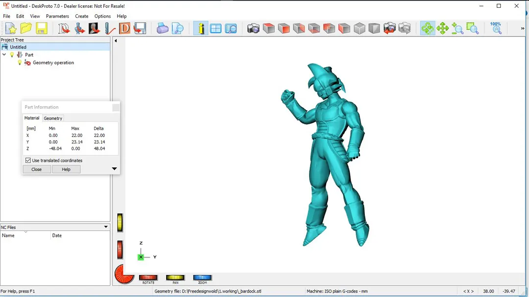529x297 pixels.
Task: Click the yellow PAN thumbwheel
Action: [175, 277]
